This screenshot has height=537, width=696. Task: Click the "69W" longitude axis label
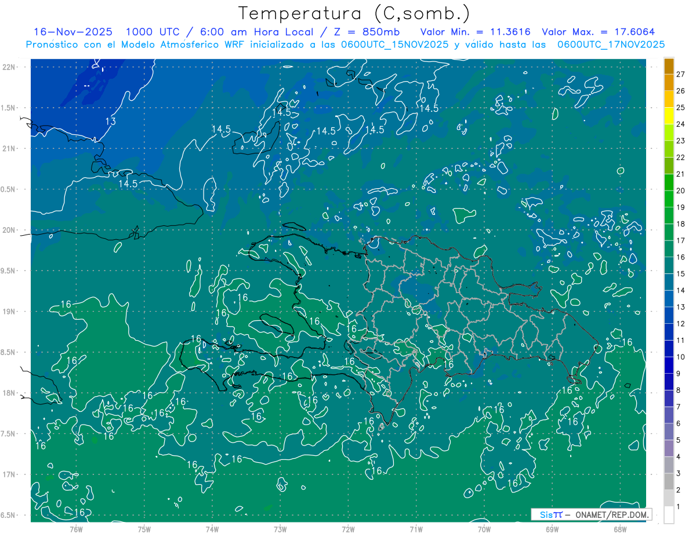[x=552, y=529]
